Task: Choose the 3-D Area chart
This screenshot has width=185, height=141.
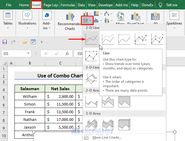Action: click(x=91, y=125)
